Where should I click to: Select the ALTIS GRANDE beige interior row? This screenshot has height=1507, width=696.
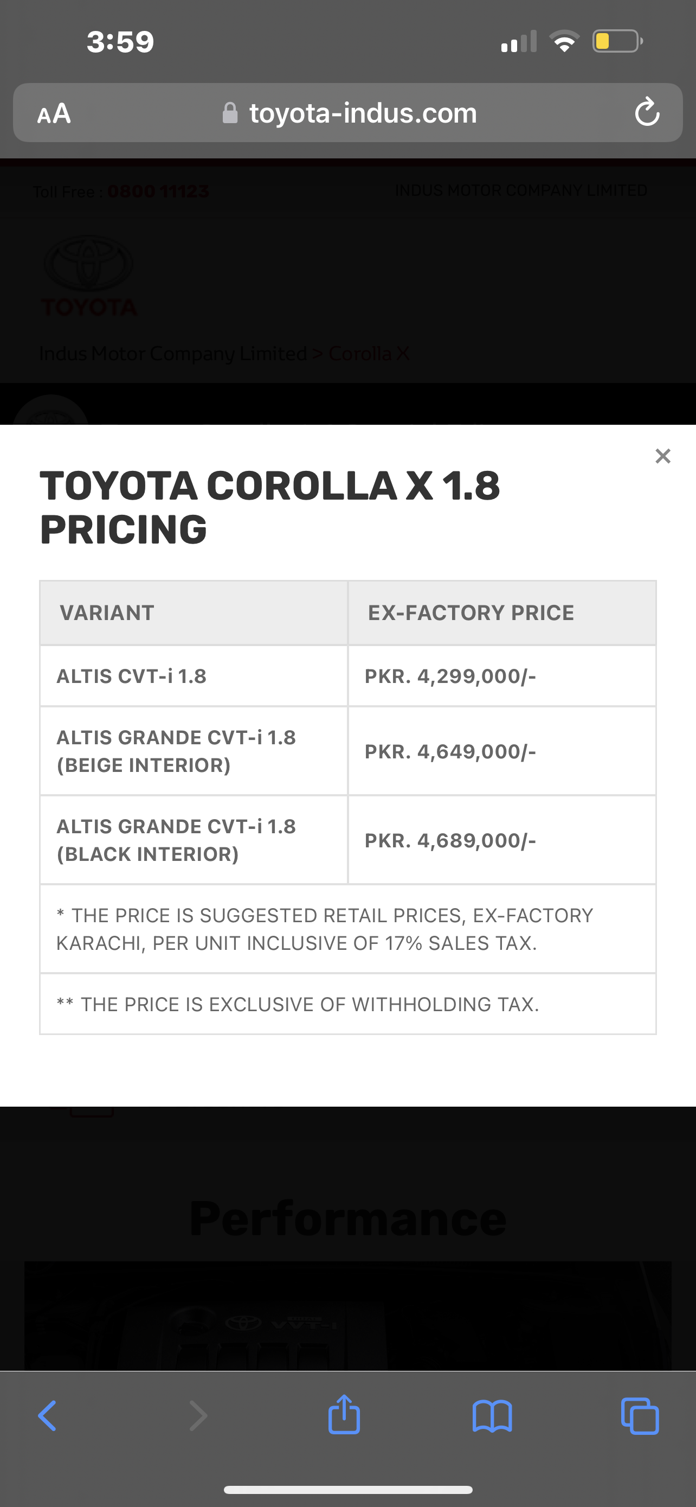(349, 751)
